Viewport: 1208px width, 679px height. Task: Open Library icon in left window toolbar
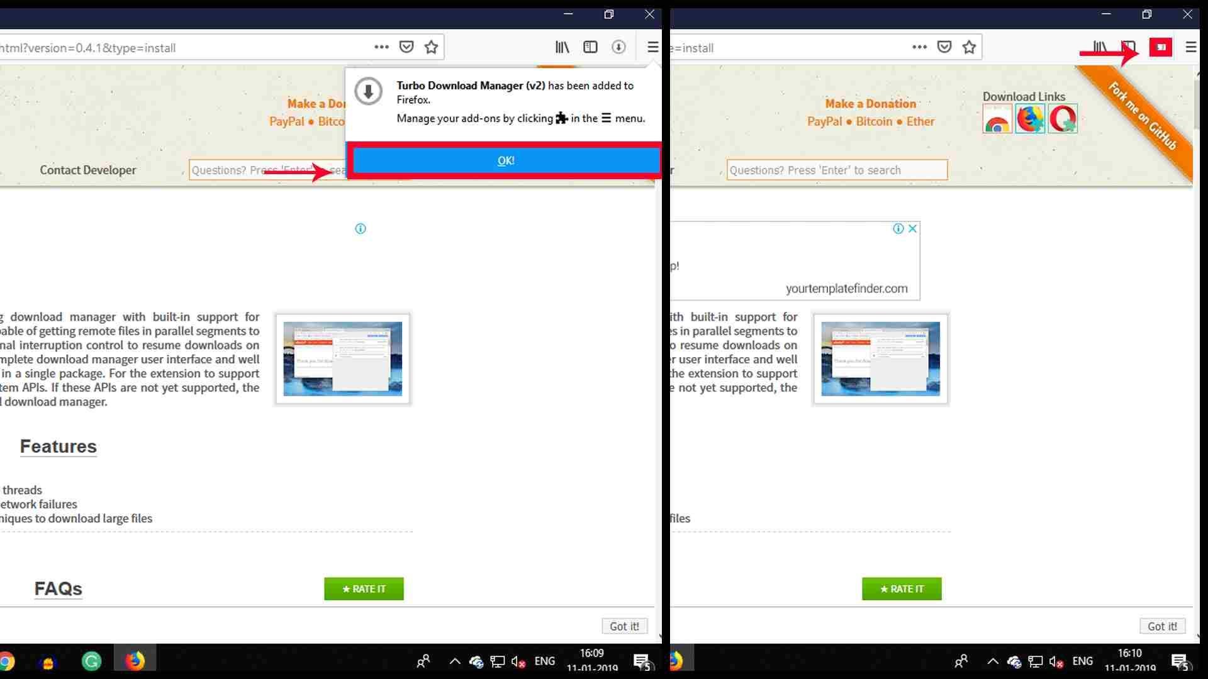coord(562,47)
